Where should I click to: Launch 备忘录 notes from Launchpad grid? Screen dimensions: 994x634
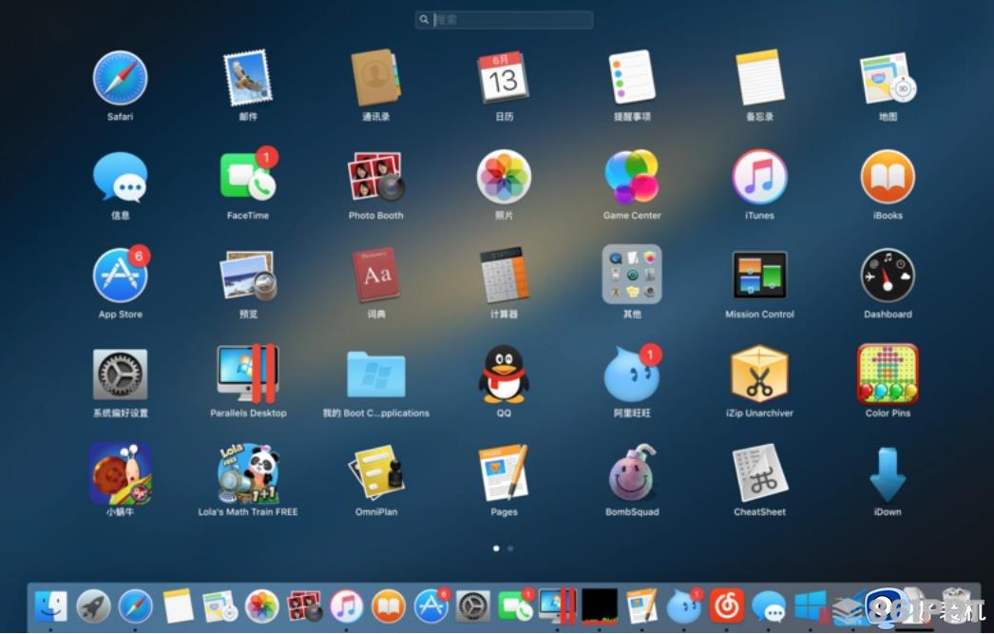point(760,78)
